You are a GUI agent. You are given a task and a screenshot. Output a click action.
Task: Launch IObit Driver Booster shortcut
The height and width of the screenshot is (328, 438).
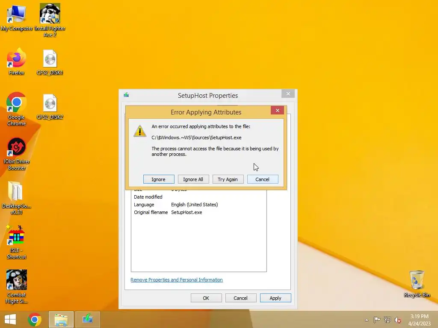[x=17, y=154]
